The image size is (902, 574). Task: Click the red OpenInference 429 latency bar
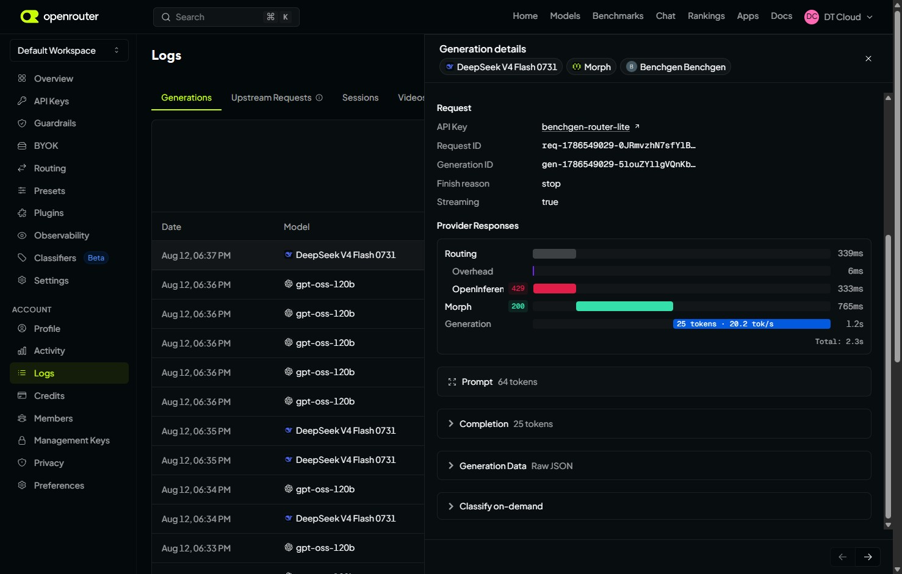[555, 289]
